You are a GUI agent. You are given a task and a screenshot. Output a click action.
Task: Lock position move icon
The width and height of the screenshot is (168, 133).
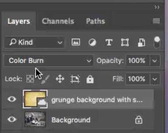(60, 79)
